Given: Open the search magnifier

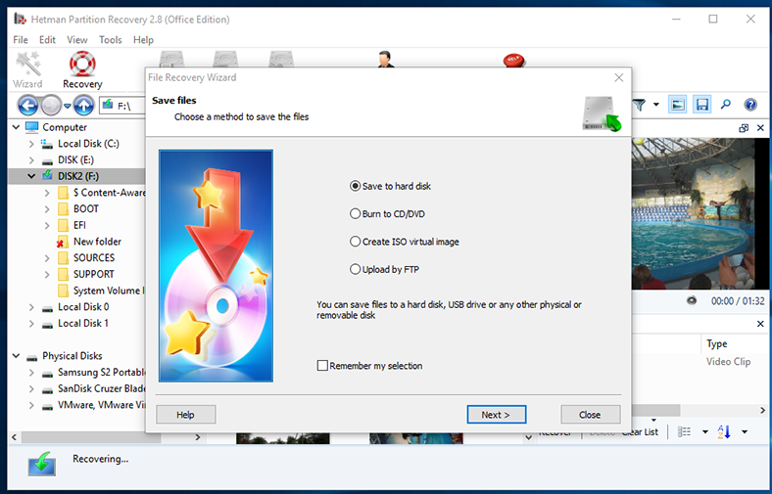Looking at the screenshot, I should 726,105.
